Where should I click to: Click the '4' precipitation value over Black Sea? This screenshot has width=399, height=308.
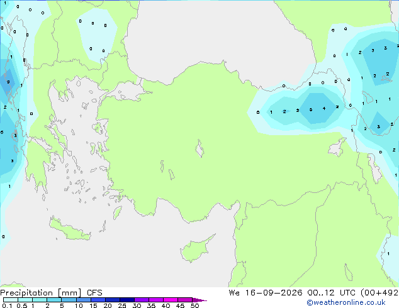pos(324,109)
